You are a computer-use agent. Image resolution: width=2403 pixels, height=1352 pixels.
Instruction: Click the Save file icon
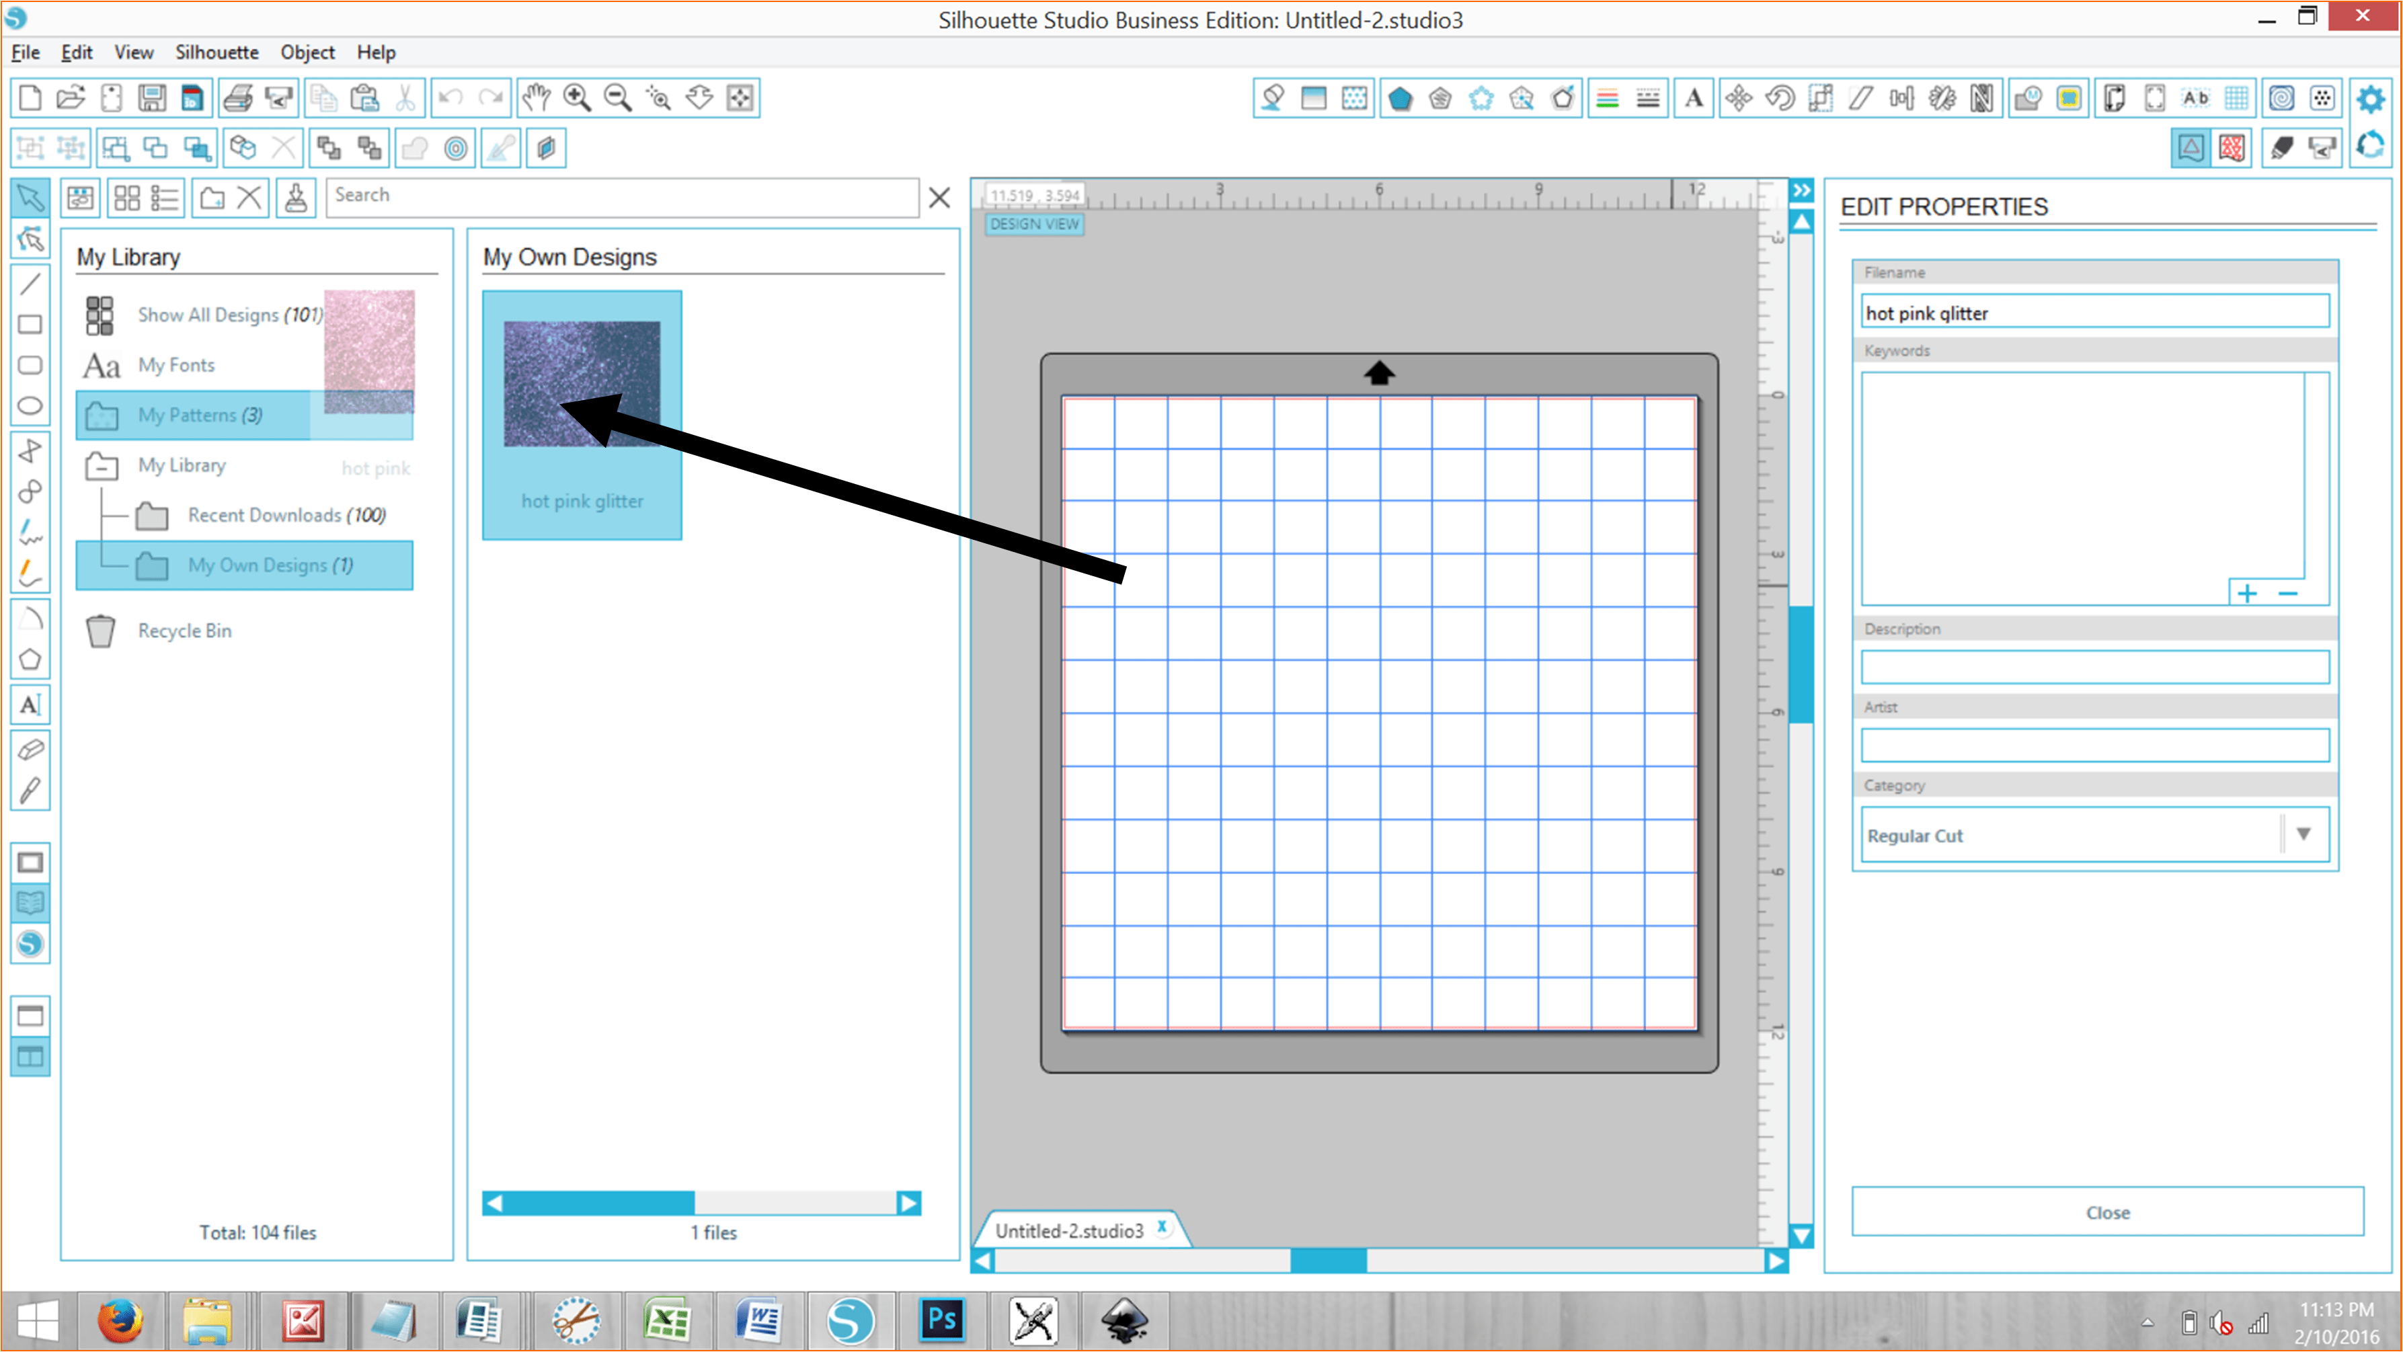(152, 98)
